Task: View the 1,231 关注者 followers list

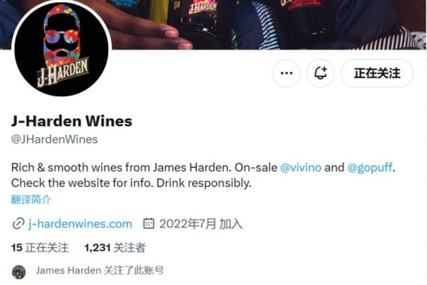Action: pyautogui.click(x=115, y=248)
